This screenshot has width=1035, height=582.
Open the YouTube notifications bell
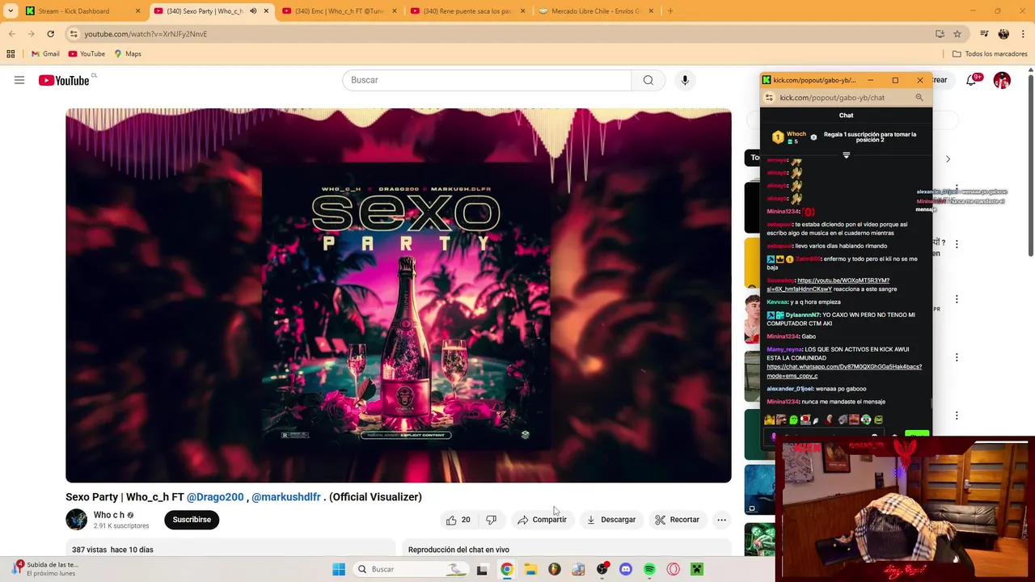[972, 80]
